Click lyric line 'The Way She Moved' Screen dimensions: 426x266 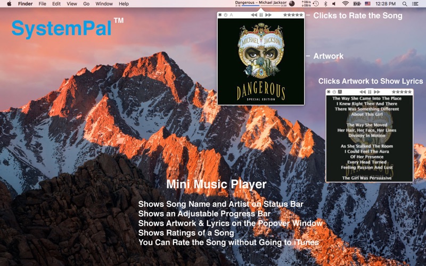point(367,125)
